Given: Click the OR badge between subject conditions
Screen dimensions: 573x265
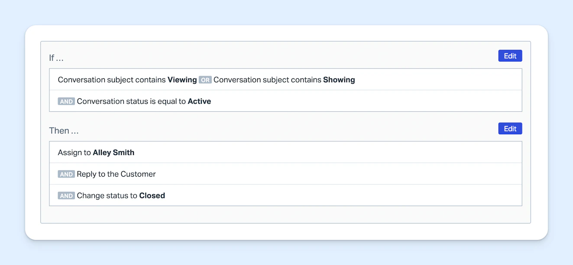Looking at the screenshot, I should (205, 80).
